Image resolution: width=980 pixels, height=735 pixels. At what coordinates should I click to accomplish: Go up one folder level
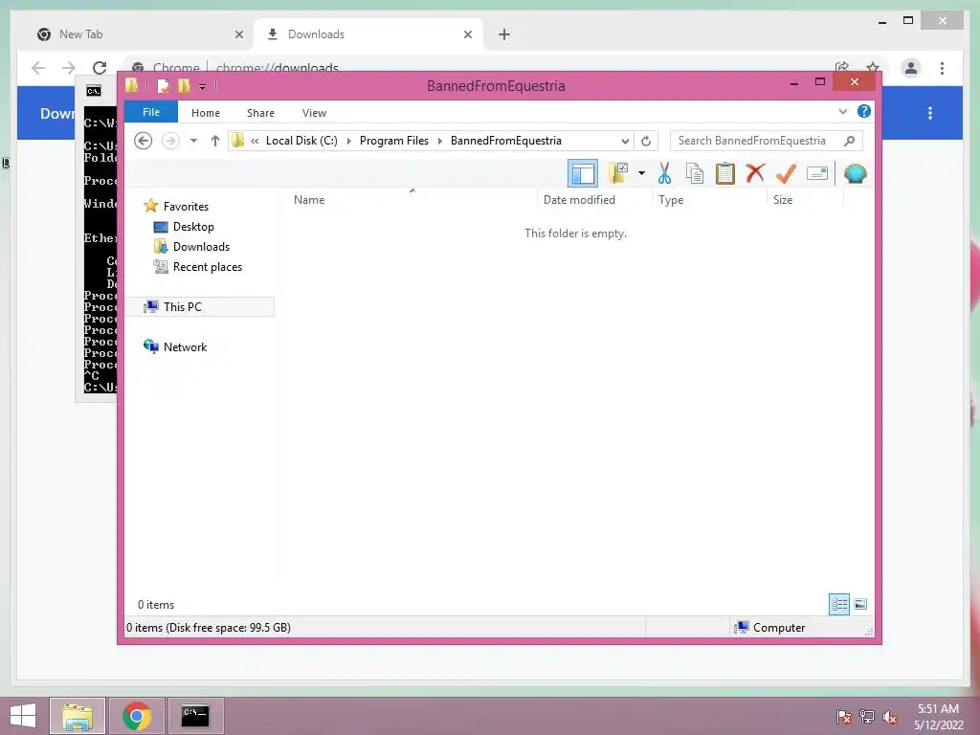pos(215,141)
